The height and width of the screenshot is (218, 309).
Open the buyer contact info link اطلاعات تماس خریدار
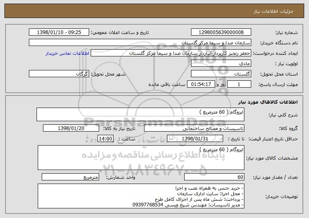tap(67, 53)
